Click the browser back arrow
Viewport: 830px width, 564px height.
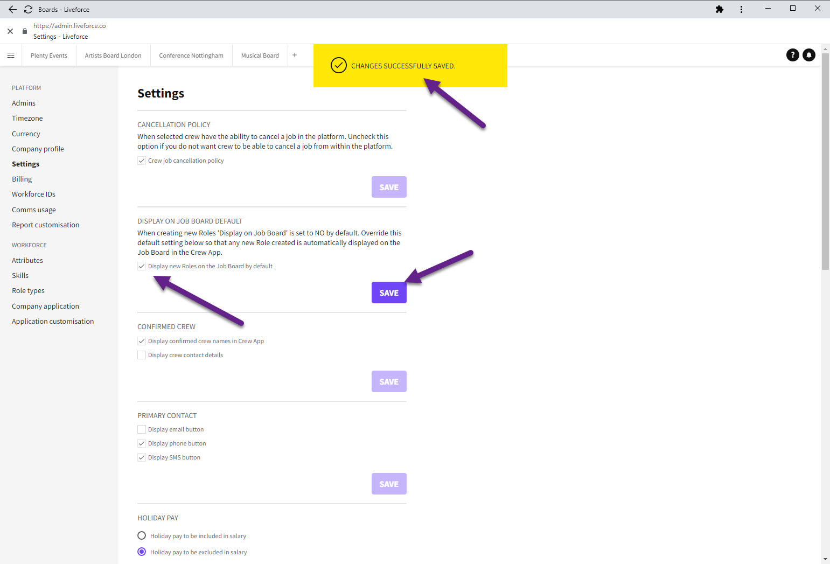(12, 9)
